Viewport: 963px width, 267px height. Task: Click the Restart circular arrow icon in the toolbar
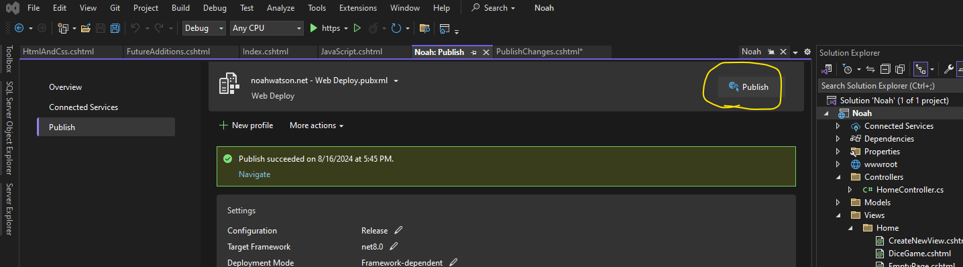click(396, 28)
